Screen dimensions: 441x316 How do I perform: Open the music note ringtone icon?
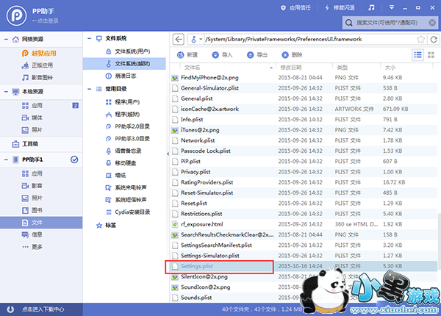click(371, 7)
